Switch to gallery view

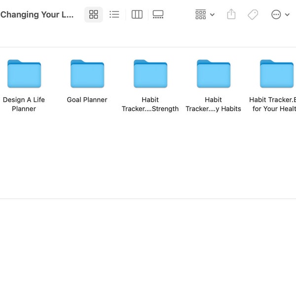coord(158,14)
